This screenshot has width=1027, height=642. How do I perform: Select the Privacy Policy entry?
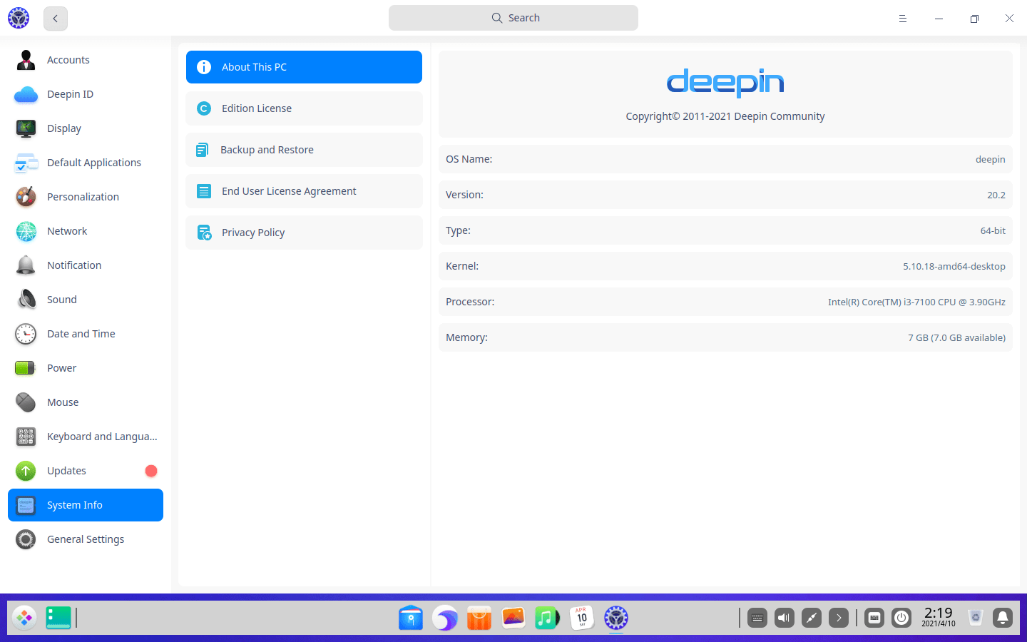[303, 232]
